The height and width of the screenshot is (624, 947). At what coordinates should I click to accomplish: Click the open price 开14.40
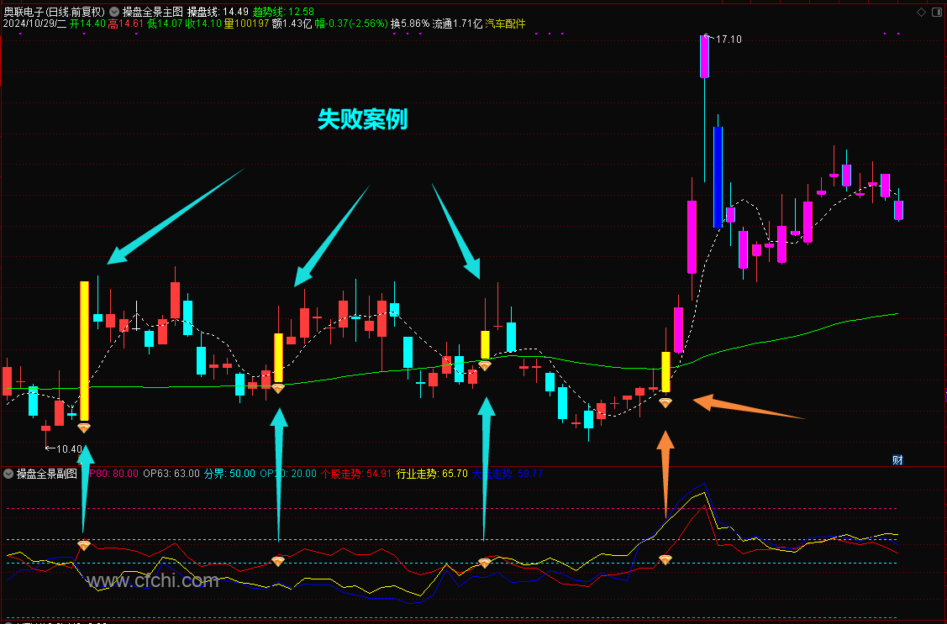[x=87, y=24]
